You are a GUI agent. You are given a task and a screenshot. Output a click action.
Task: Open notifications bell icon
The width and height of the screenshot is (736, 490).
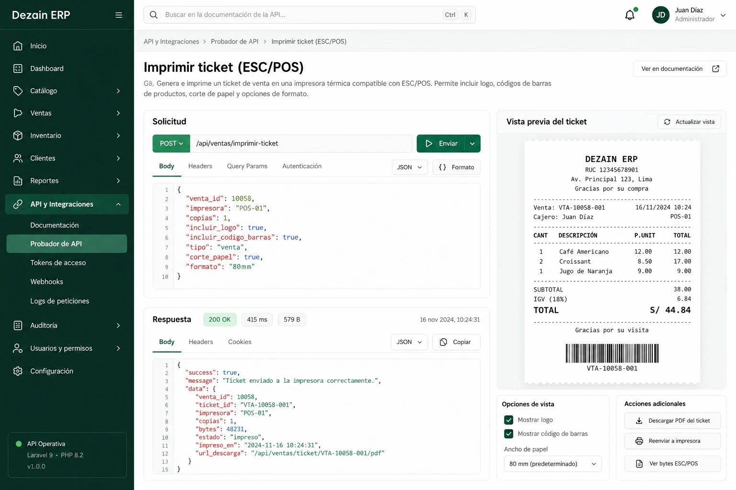click(x=630, y=15)
